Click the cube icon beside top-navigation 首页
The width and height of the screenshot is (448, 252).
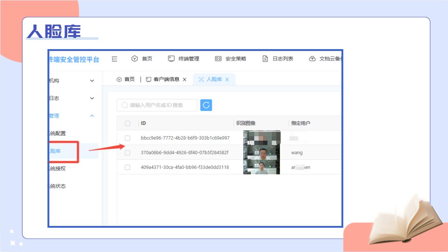click(x=135, y=59)
